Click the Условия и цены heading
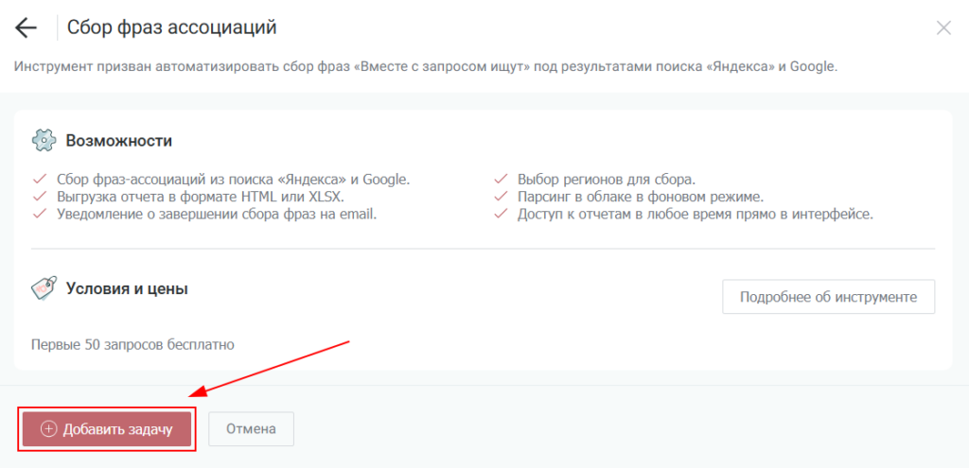The height and width of the screenshot is (468, 969). pos(127,288)
